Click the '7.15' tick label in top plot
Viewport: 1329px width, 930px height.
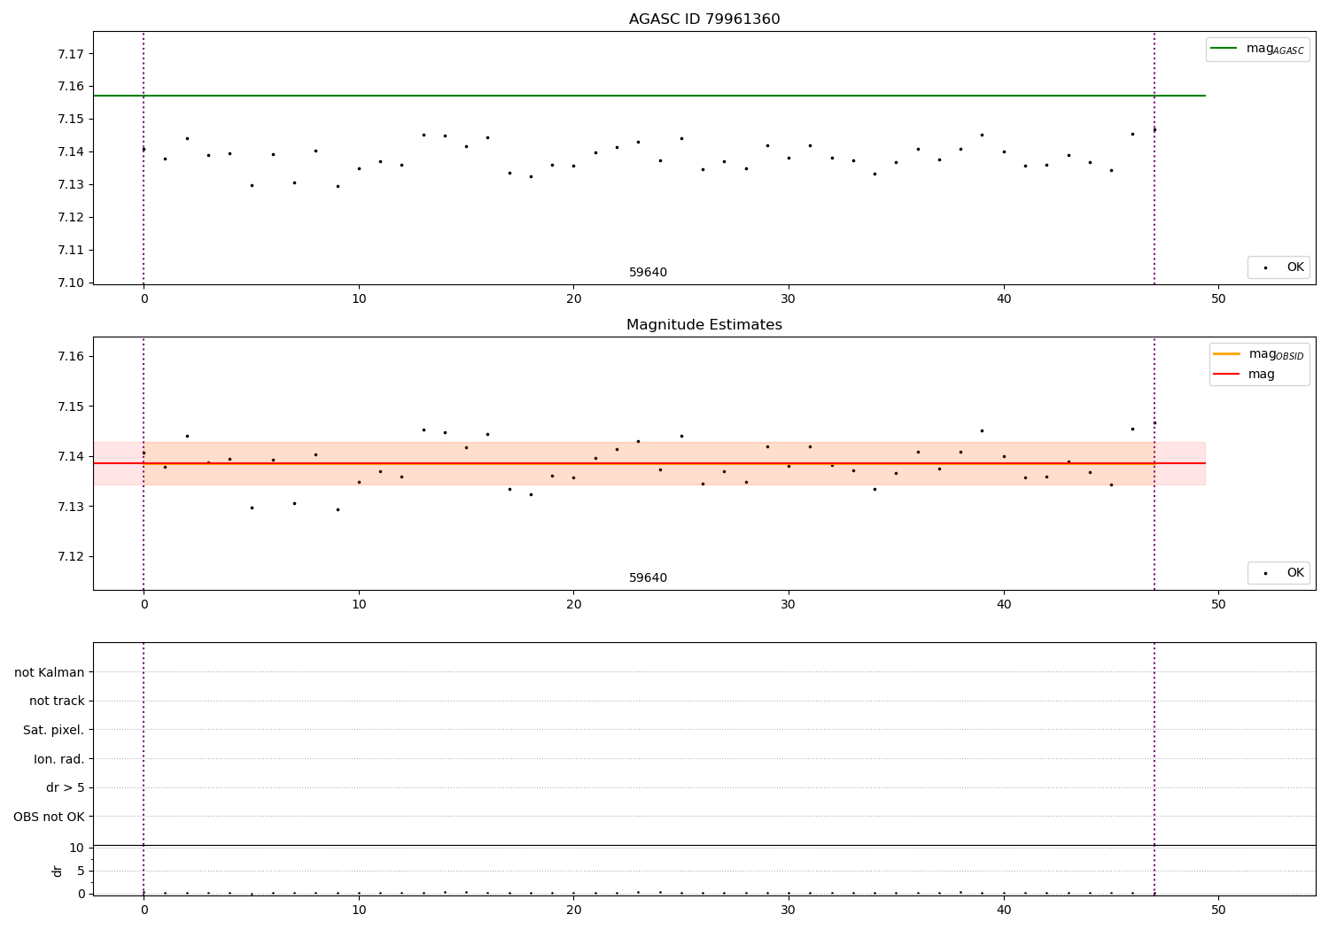point(71,120)
